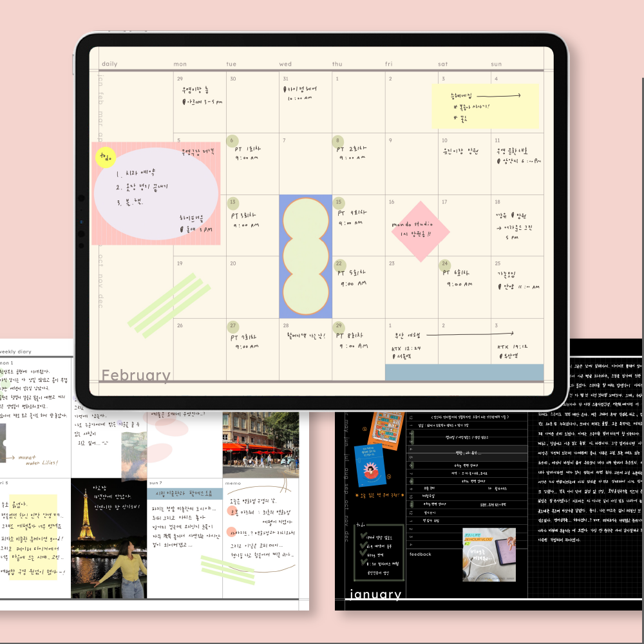Viewport: 644px width, 644px height.
Task: Click the February title to open month navigation
Action: pyautogui.click(x=135, y=375)
